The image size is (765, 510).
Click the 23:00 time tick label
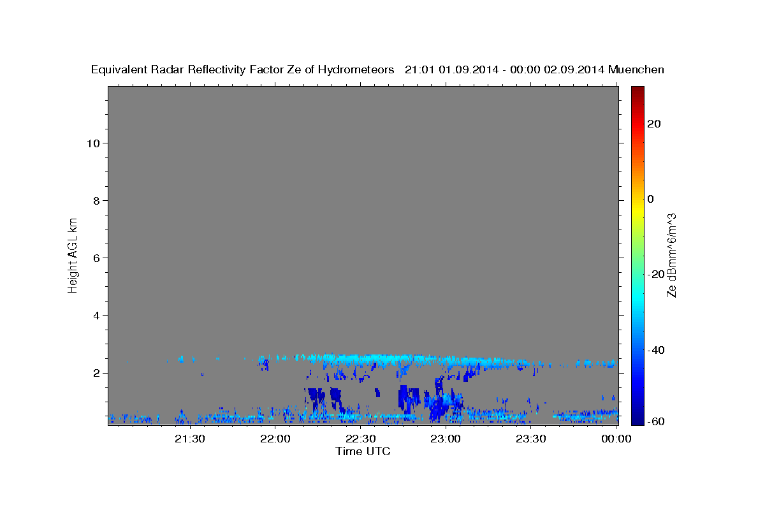click(446, 439)
